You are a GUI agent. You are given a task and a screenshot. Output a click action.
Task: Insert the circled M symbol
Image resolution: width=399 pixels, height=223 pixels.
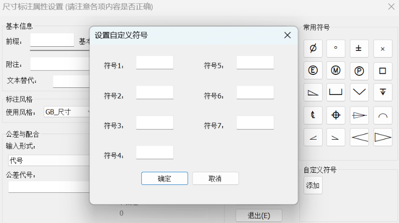tap(336, 71)
